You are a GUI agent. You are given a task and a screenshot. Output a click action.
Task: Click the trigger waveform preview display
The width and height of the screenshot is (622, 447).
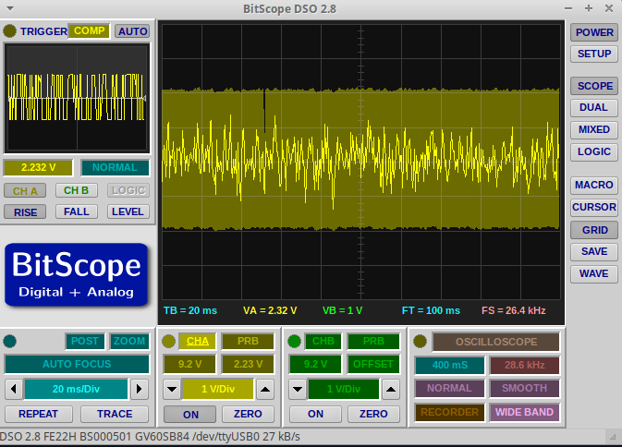tap(77, 98)
